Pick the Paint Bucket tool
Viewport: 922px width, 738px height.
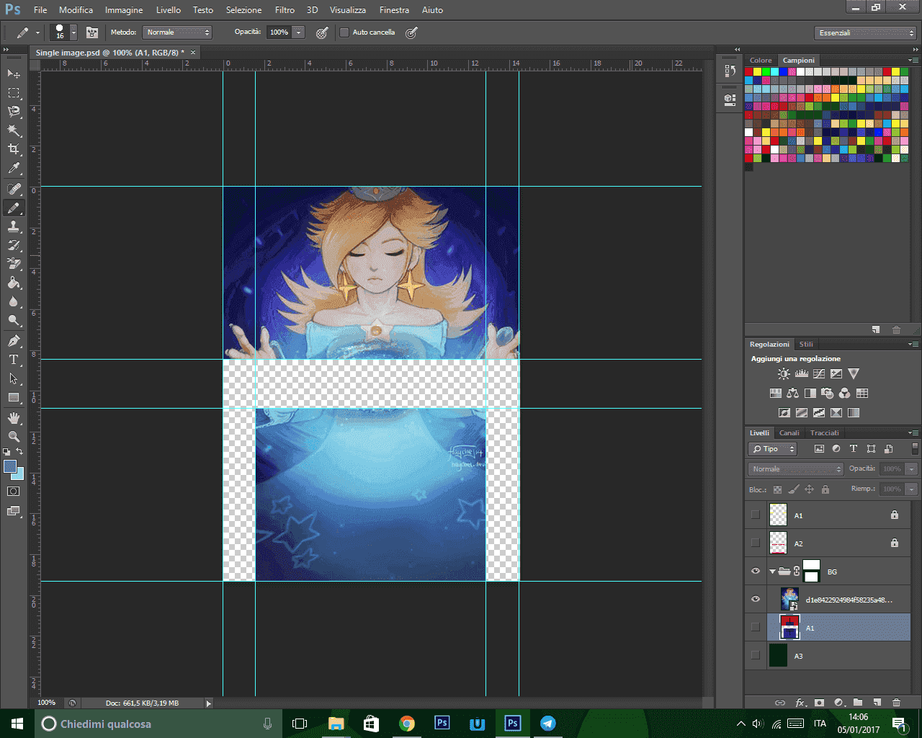coord(14,283)
